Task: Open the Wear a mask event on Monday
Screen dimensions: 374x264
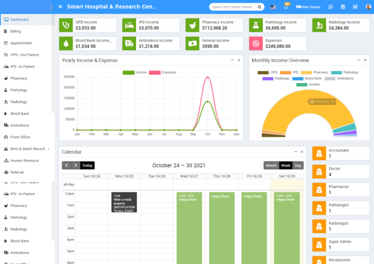Action: coord(124,202)
